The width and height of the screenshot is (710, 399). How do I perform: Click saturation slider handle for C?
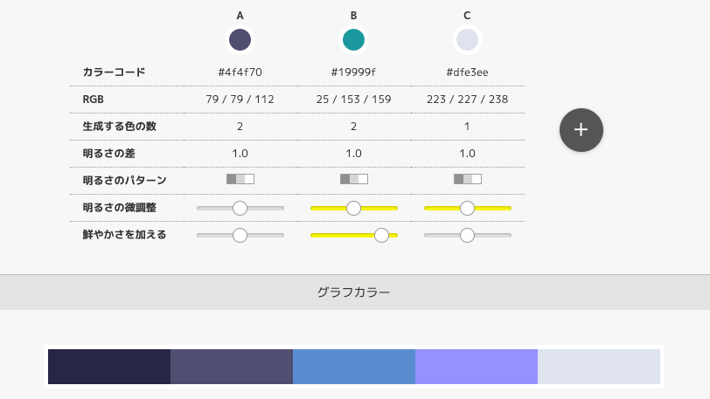[x=467, y=235]
